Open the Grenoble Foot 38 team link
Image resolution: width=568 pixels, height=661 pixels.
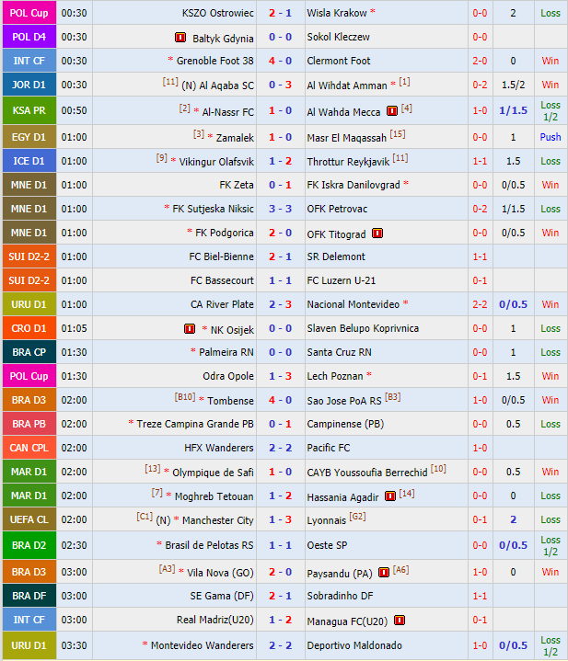coord(214,61)
